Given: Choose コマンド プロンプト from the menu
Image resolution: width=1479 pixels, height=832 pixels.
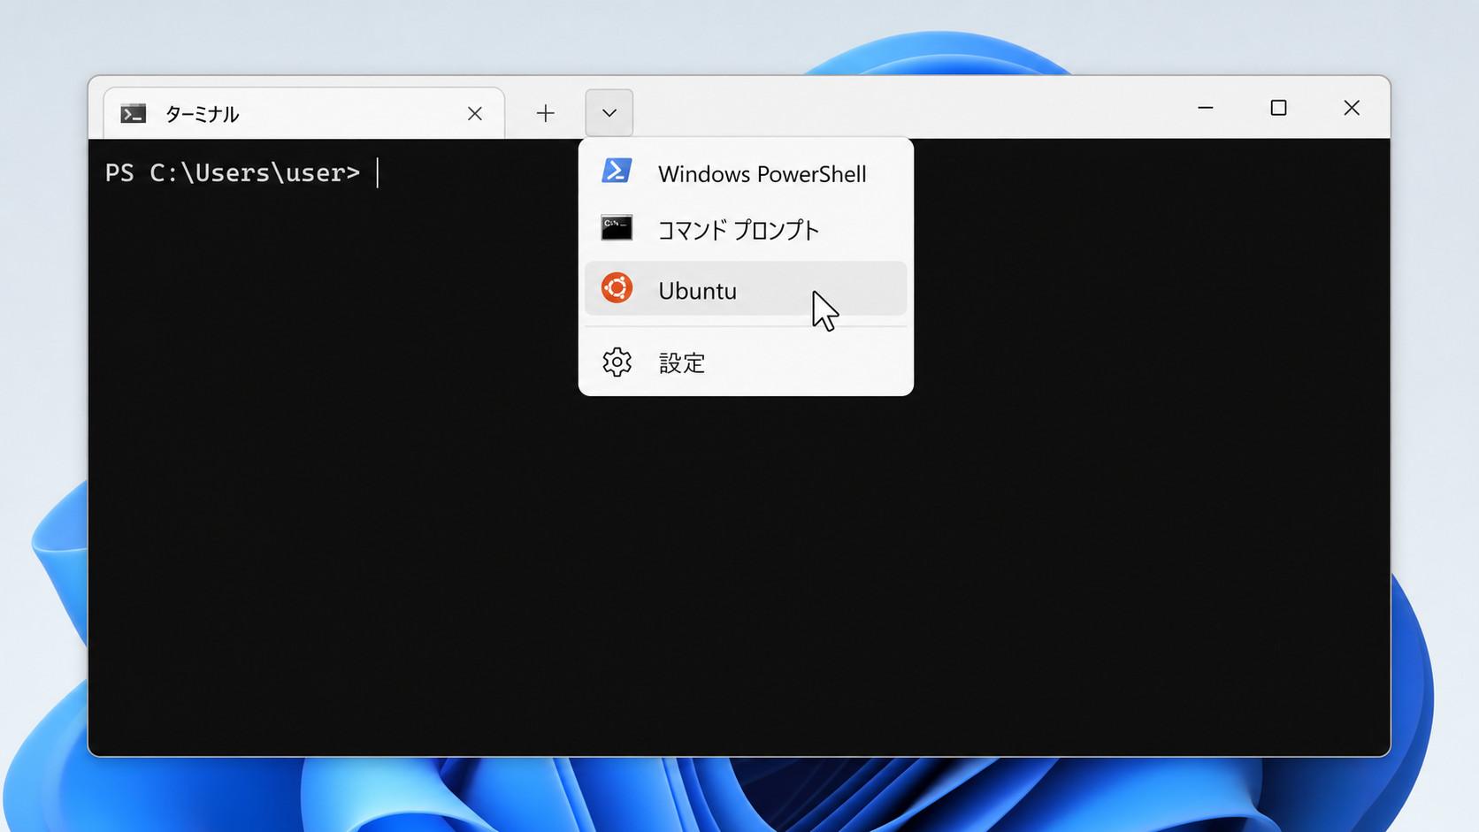Looking at the screenshot, I should click(746, 230).
